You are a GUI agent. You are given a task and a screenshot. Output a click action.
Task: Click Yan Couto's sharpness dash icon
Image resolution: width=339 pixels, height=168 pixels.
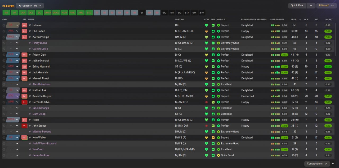pos(213,149)
